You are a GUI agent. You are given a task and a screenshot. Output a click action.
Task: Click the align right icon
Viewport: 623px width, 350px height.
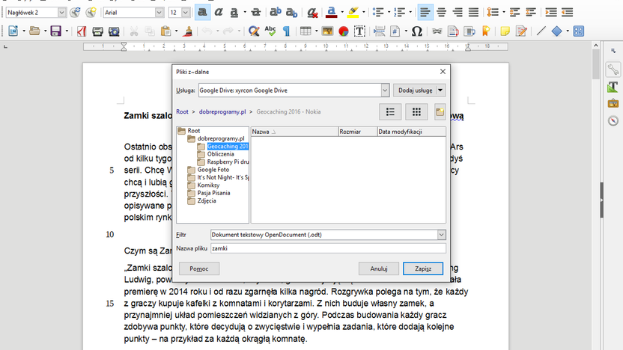point(458,12)
